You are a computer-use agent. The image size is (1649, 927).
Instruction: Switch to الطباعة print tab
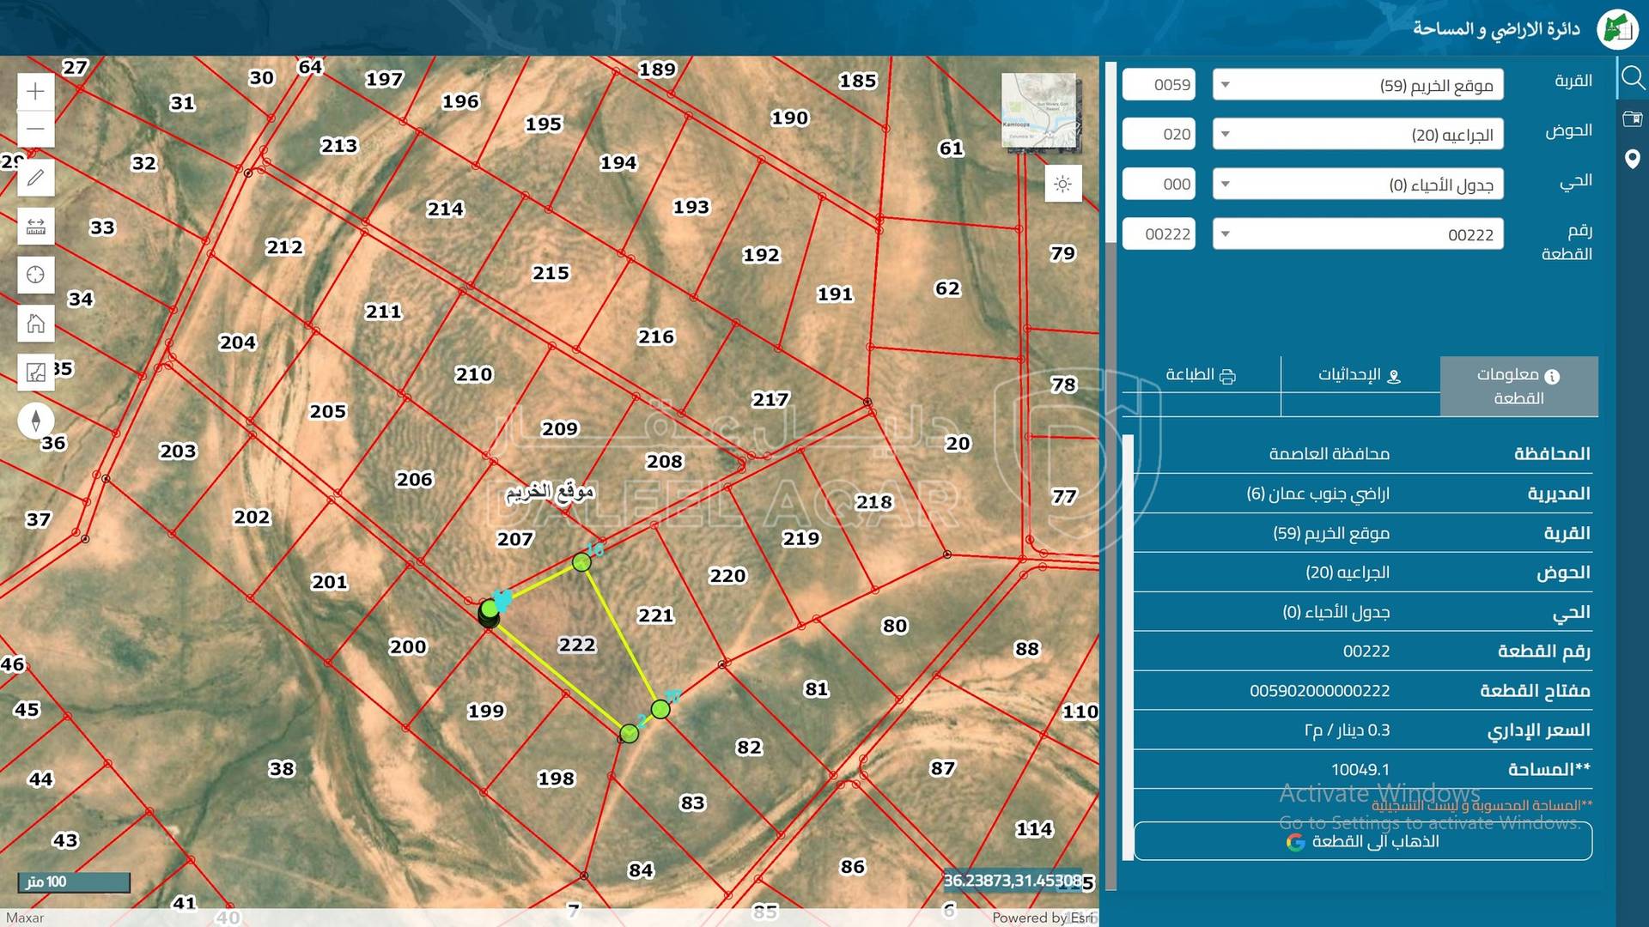pyautogui.click(x=1201, y=375)
